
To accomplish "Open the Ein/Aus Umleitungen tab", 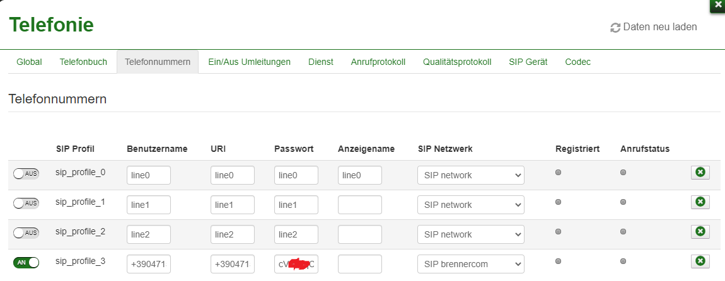I will click(x=249, y=62).
